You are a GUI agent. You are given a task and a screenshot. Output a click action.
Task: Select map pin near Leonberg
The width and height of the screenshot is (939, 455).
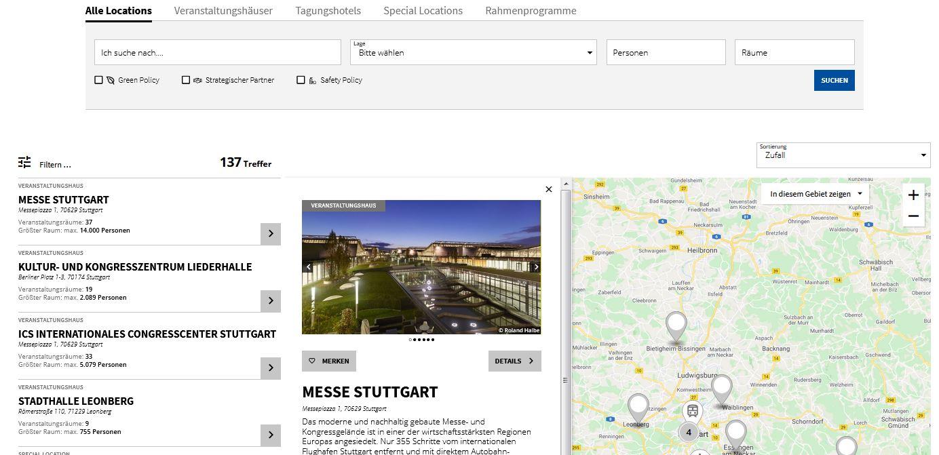pyautogui.click(x=638, y=410)
